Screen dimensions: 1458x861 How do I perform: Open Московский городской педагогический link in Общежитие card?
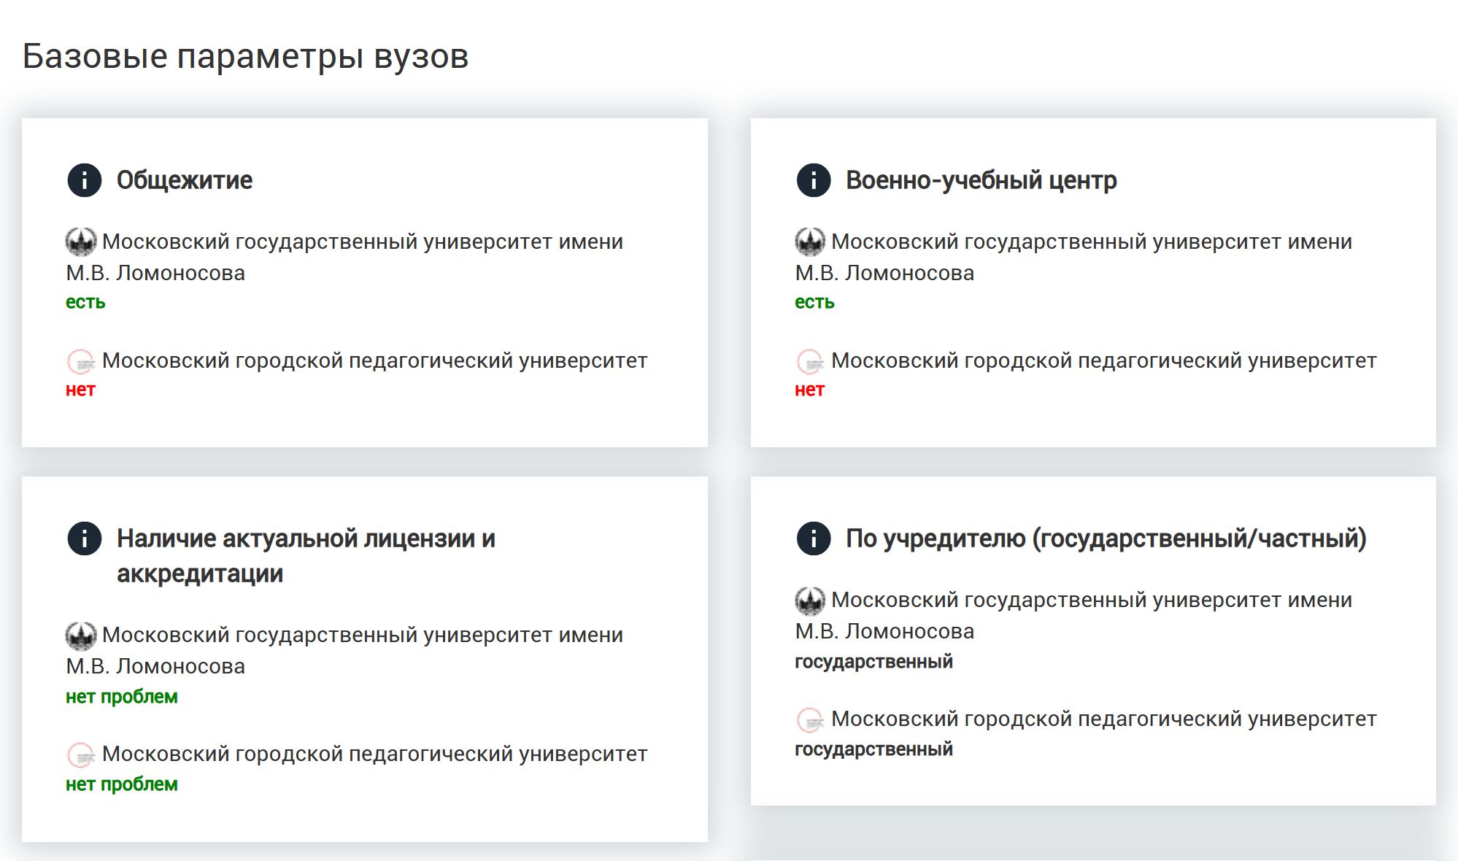click(x=375, y=360)
